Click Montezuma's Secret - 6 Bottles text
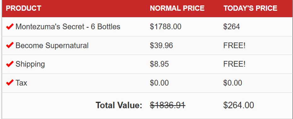 (68, 27)
